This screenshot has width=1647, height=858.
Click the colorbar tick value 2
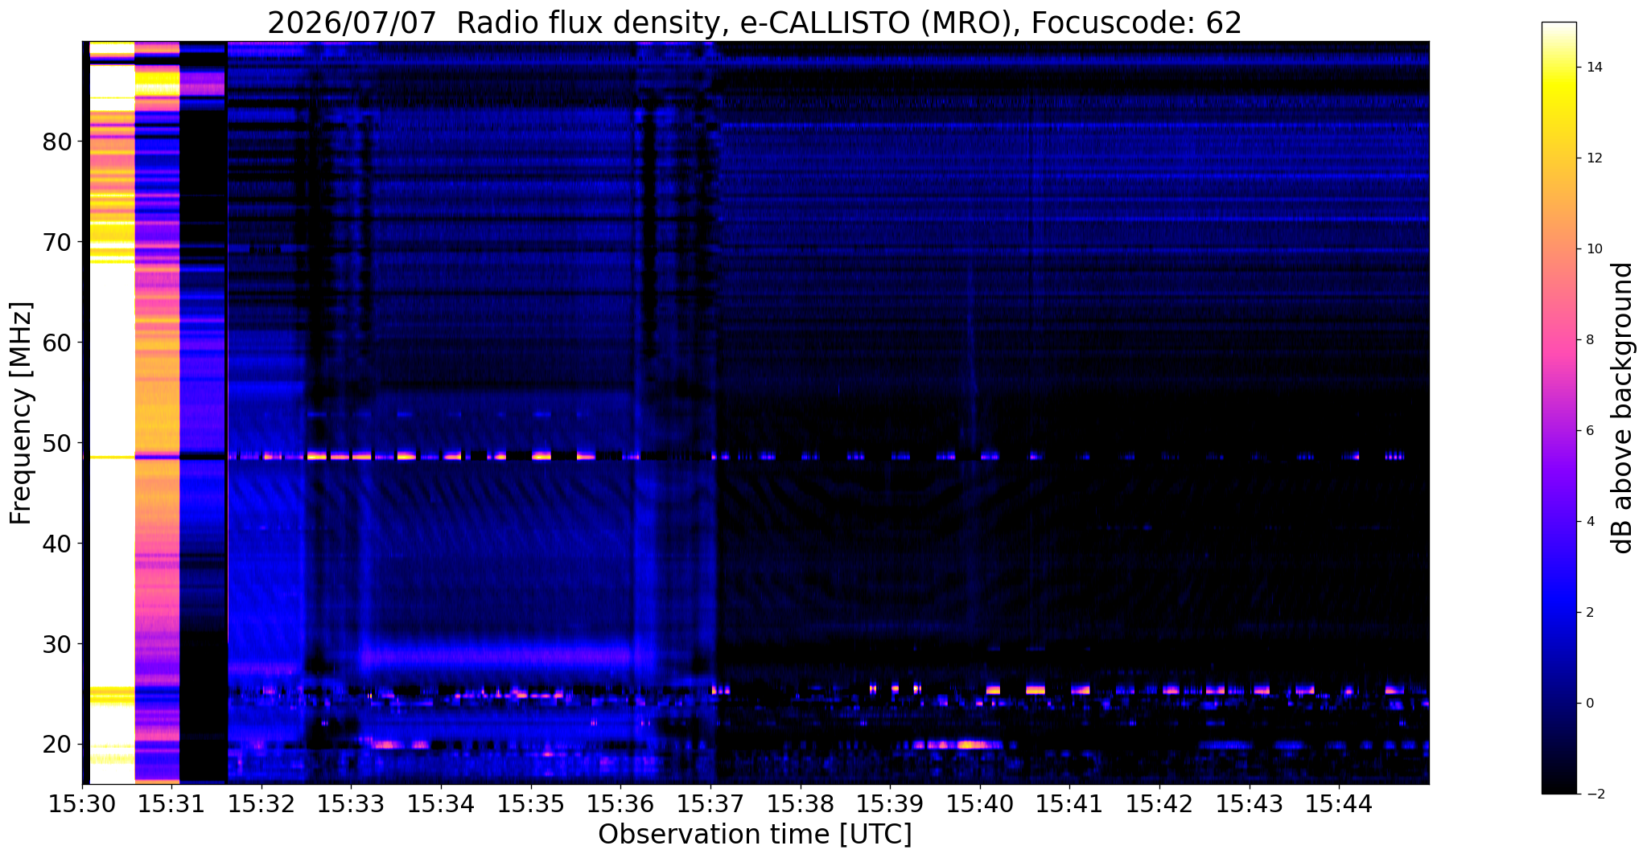point(1590,613)
